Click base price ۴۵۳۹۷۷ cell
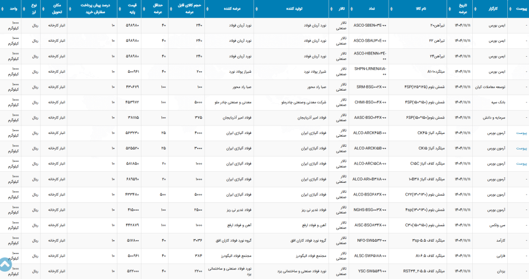Image resolution: width=529 pixels, height=279 pixels. (x=132, y=102)
